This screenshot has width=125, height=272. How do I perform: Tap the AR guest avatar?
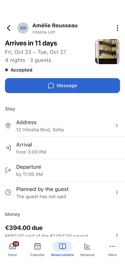click(x=23, y=28)
